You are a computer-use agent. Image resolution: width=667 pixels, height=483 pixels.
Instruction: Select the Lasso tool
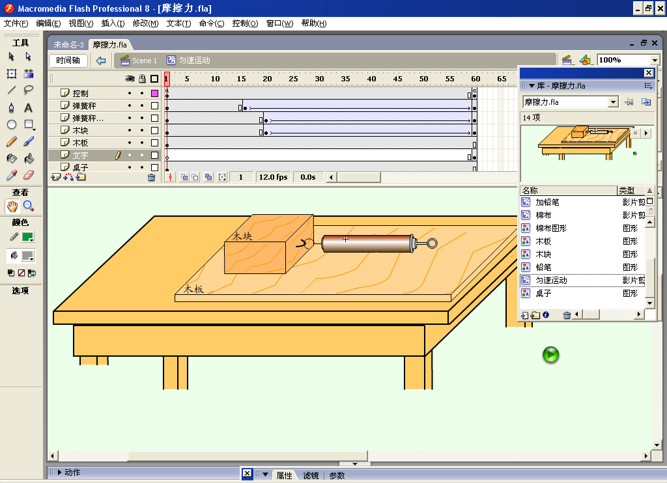coord(29,90)
